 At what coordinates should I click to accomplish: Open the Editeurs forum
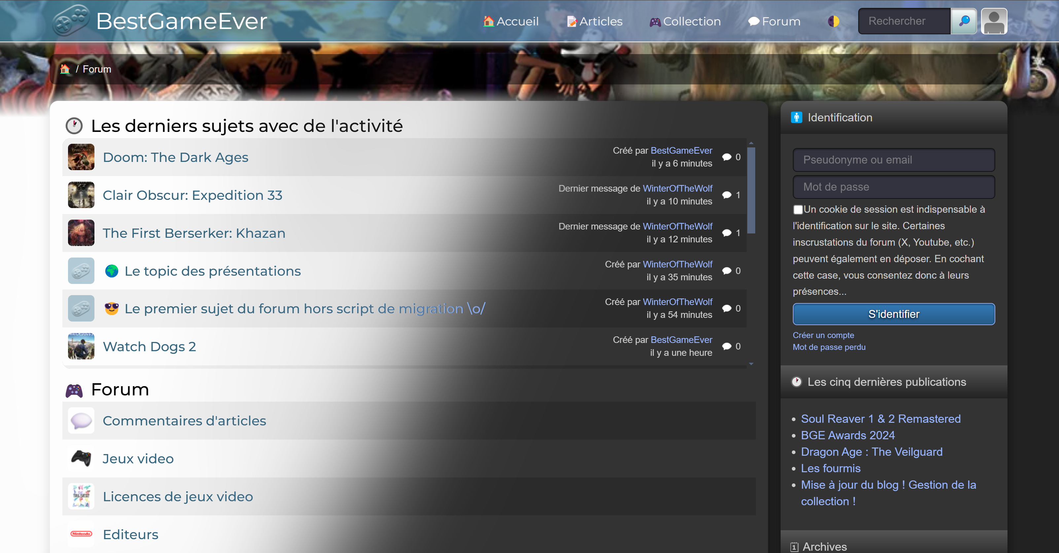point(131,535)
